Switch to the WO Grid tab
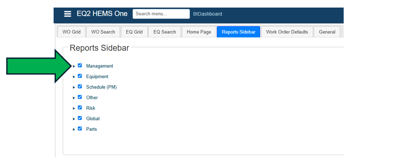This screenshot has height=164, width=393. tap(71, 32)
